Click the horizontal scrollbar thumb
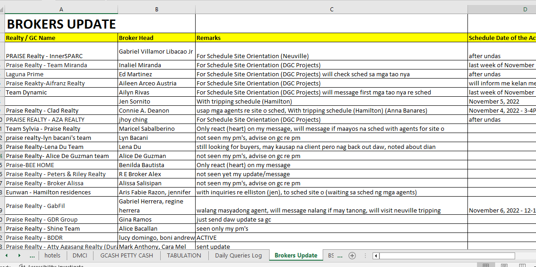Screen dimensions: 536x267 [447, 256]
